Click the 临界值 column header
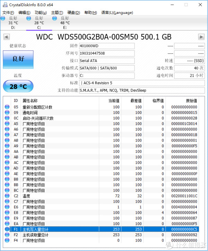The height and width of the screenshot is (251, 208). click(x=158, y=101)
